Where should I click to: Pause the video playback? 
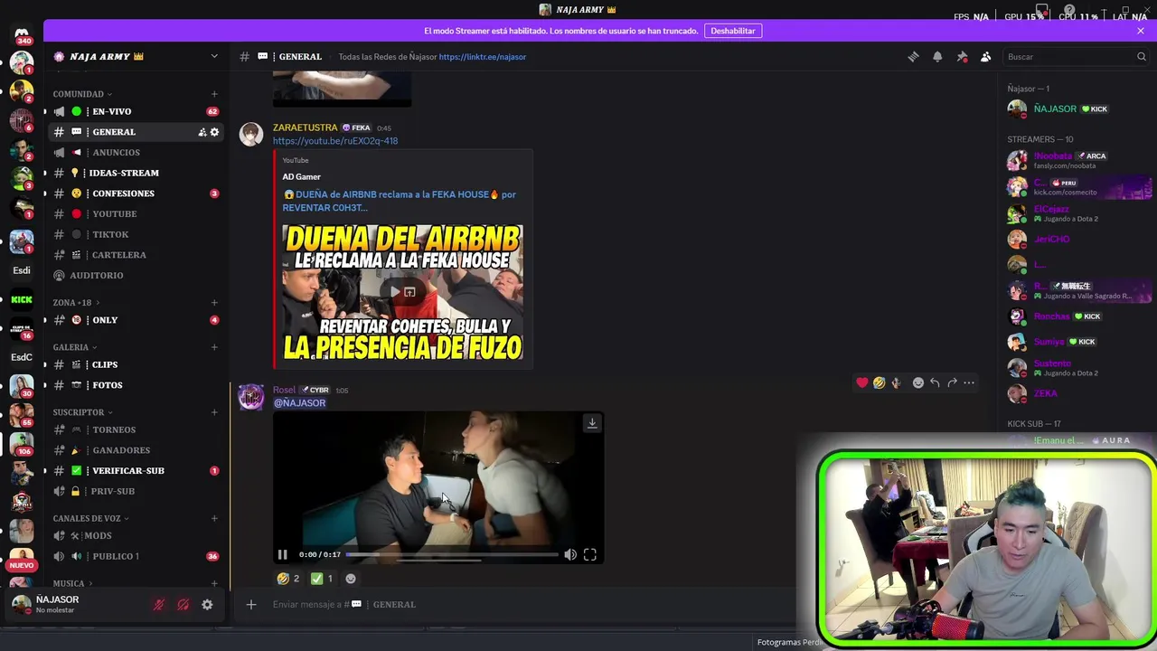283,554
